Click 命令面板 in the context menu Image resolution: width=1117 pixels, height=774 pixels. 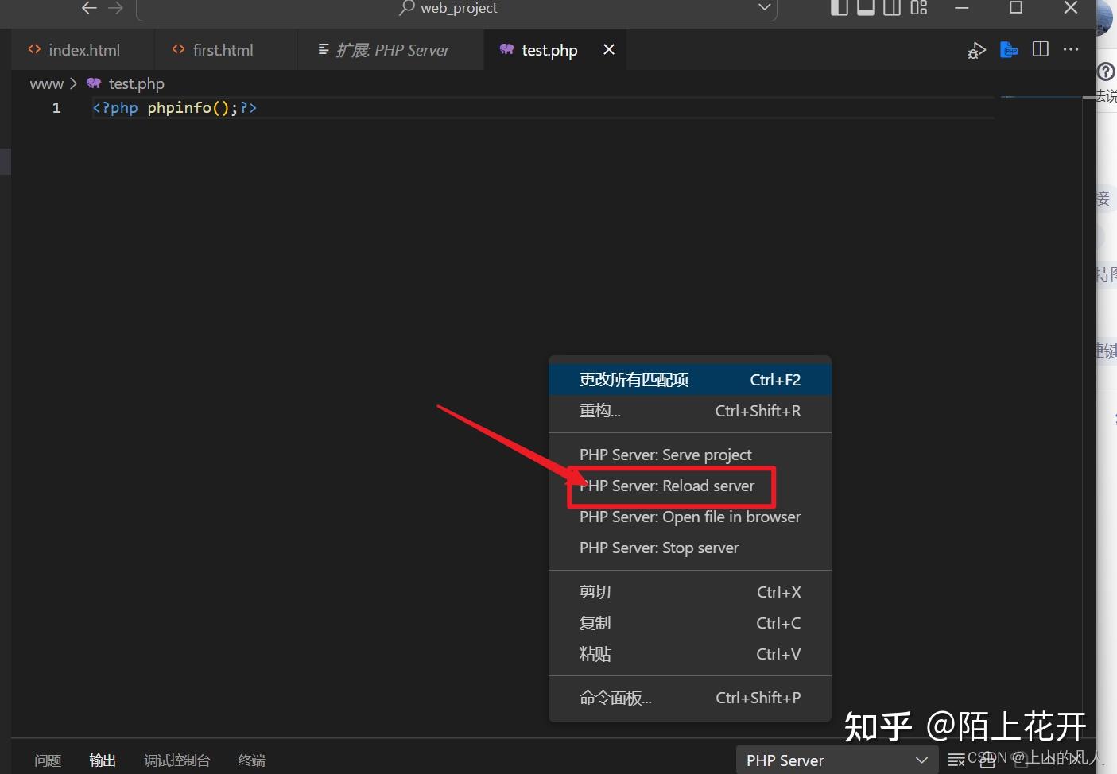[616, 697]
